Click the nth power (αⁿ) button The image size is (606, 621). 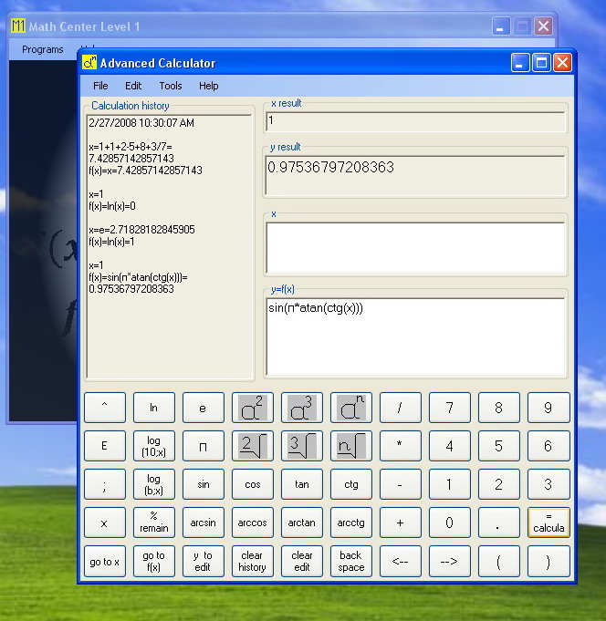(x=350, y=408)
